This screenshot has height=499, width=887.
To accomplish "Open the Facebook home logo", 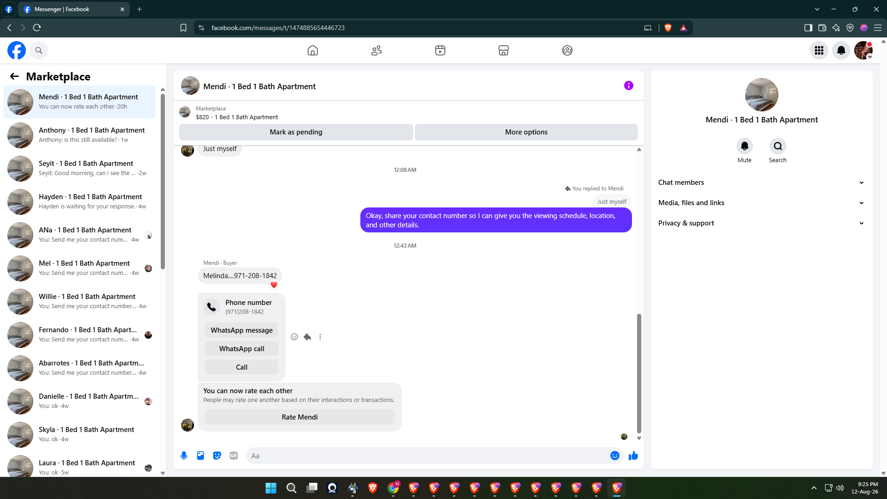I will pos(17,50).
